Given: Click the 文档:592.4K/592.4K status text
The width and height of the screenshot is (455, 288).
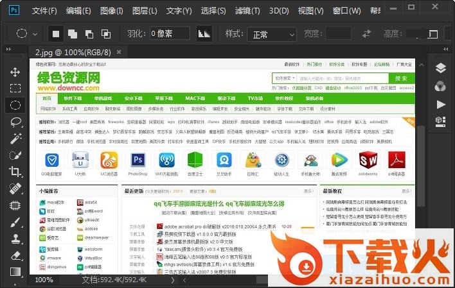Looking at the screenshot, I should (114, 280).
